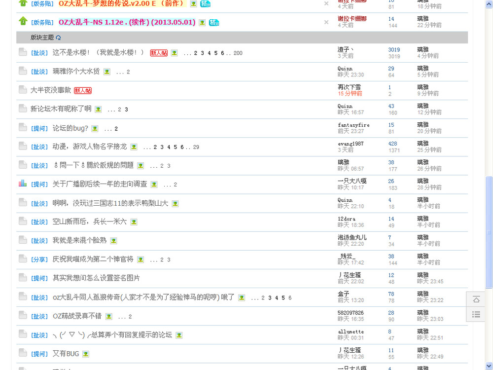Open thread 这不是水楼！（我就是水楼！）
Viewport: 493px width, 370px height.
98,53
